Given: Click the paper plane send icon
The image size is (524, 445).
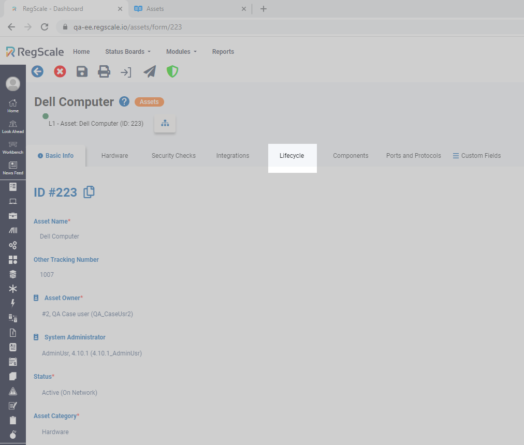Looking at the screenshot, I should click(x=149, y=71).
